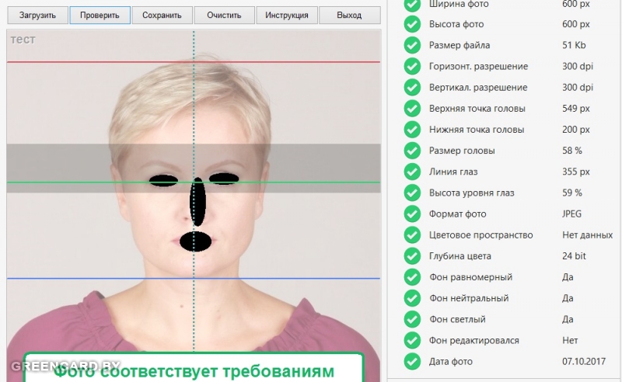Open the Инструкция button

(x=287, y=15)
